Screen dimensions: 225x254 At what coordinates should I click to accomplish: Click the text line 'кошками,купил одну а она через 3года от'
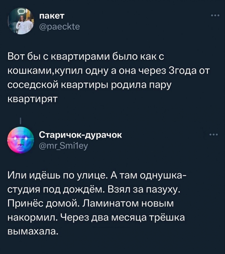tap(109, 71)
